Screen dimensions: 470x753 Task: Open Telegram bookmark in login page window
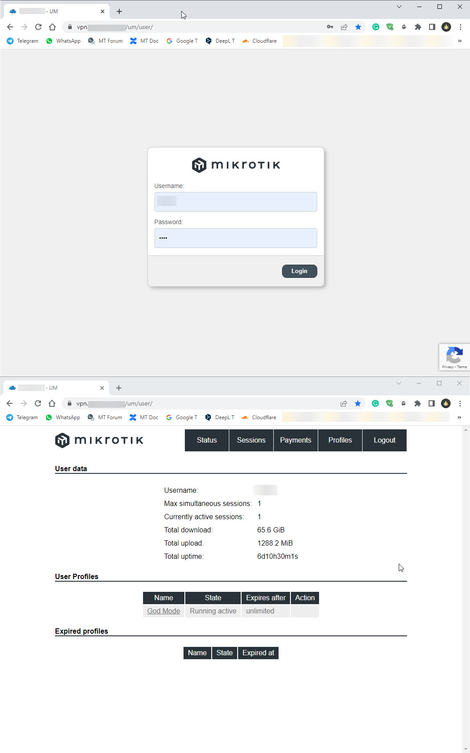pyautogui.click(x=22, y=41)
